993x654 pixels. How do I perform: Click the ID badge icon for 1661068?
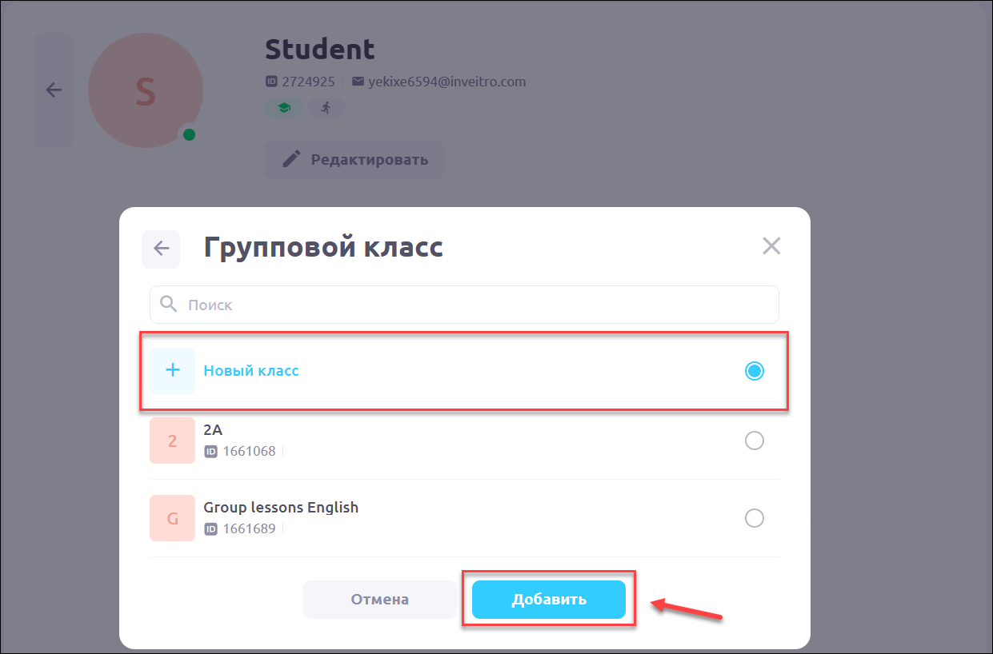[211, 452]
